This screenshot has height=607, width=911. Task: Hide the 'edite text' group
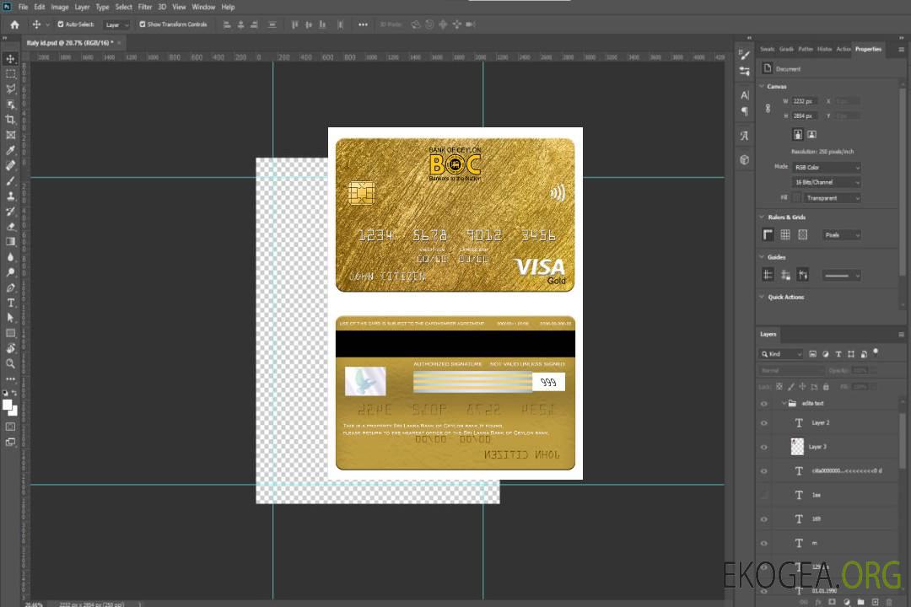click(764, 404)
